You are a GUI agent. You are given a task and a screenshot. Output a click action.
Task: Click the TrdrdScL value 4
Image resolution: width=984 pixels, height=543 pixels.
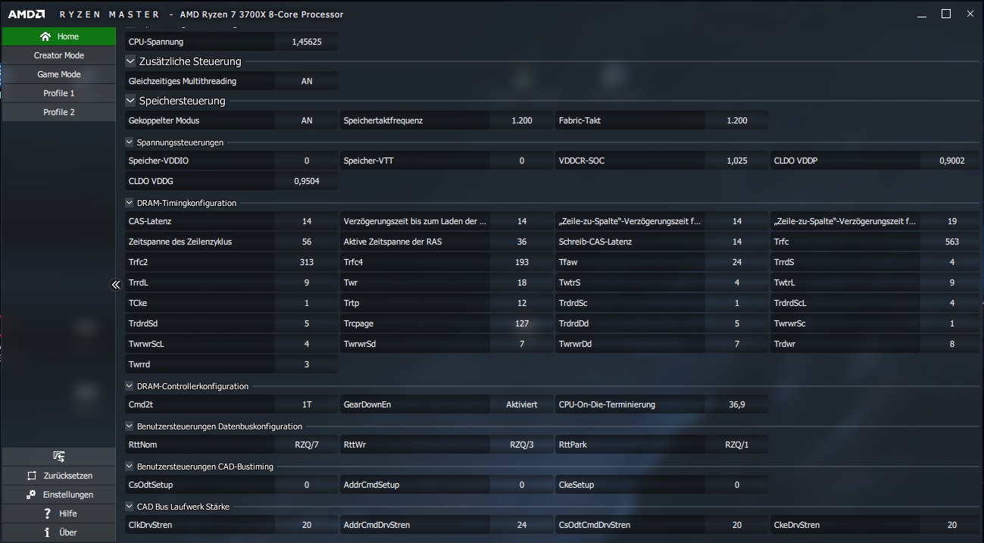[952, 303]
